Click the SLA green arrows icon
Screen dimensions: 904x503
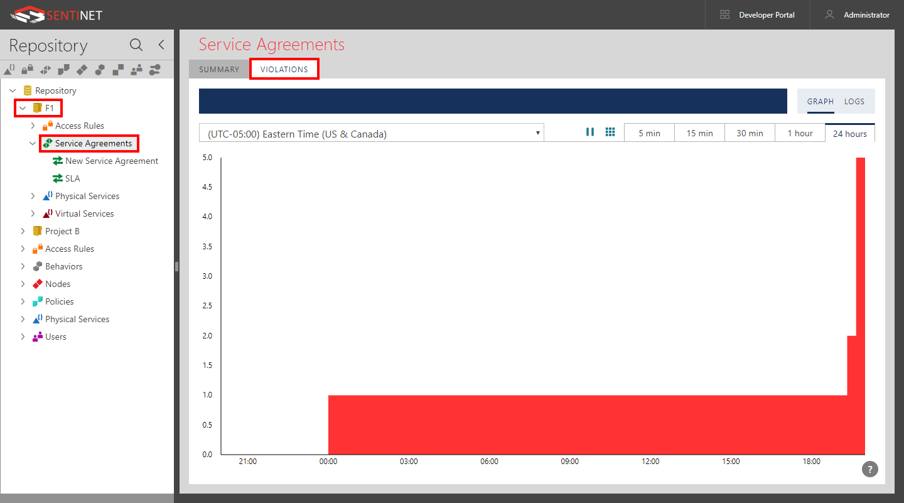58,178
